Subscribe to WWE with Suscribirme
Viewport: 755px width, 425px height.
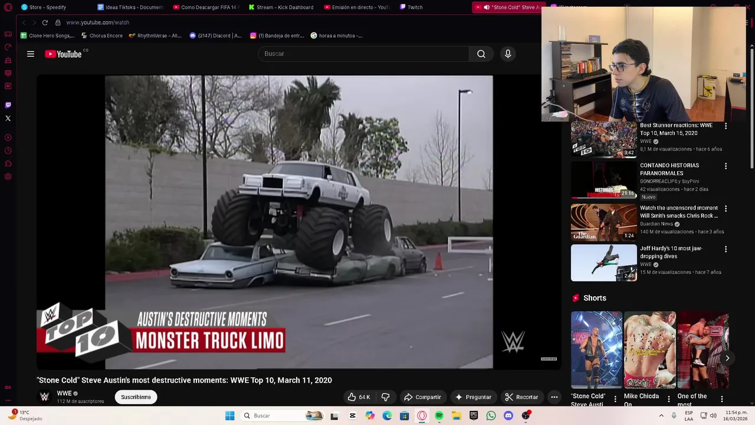(x=136, y=397)
